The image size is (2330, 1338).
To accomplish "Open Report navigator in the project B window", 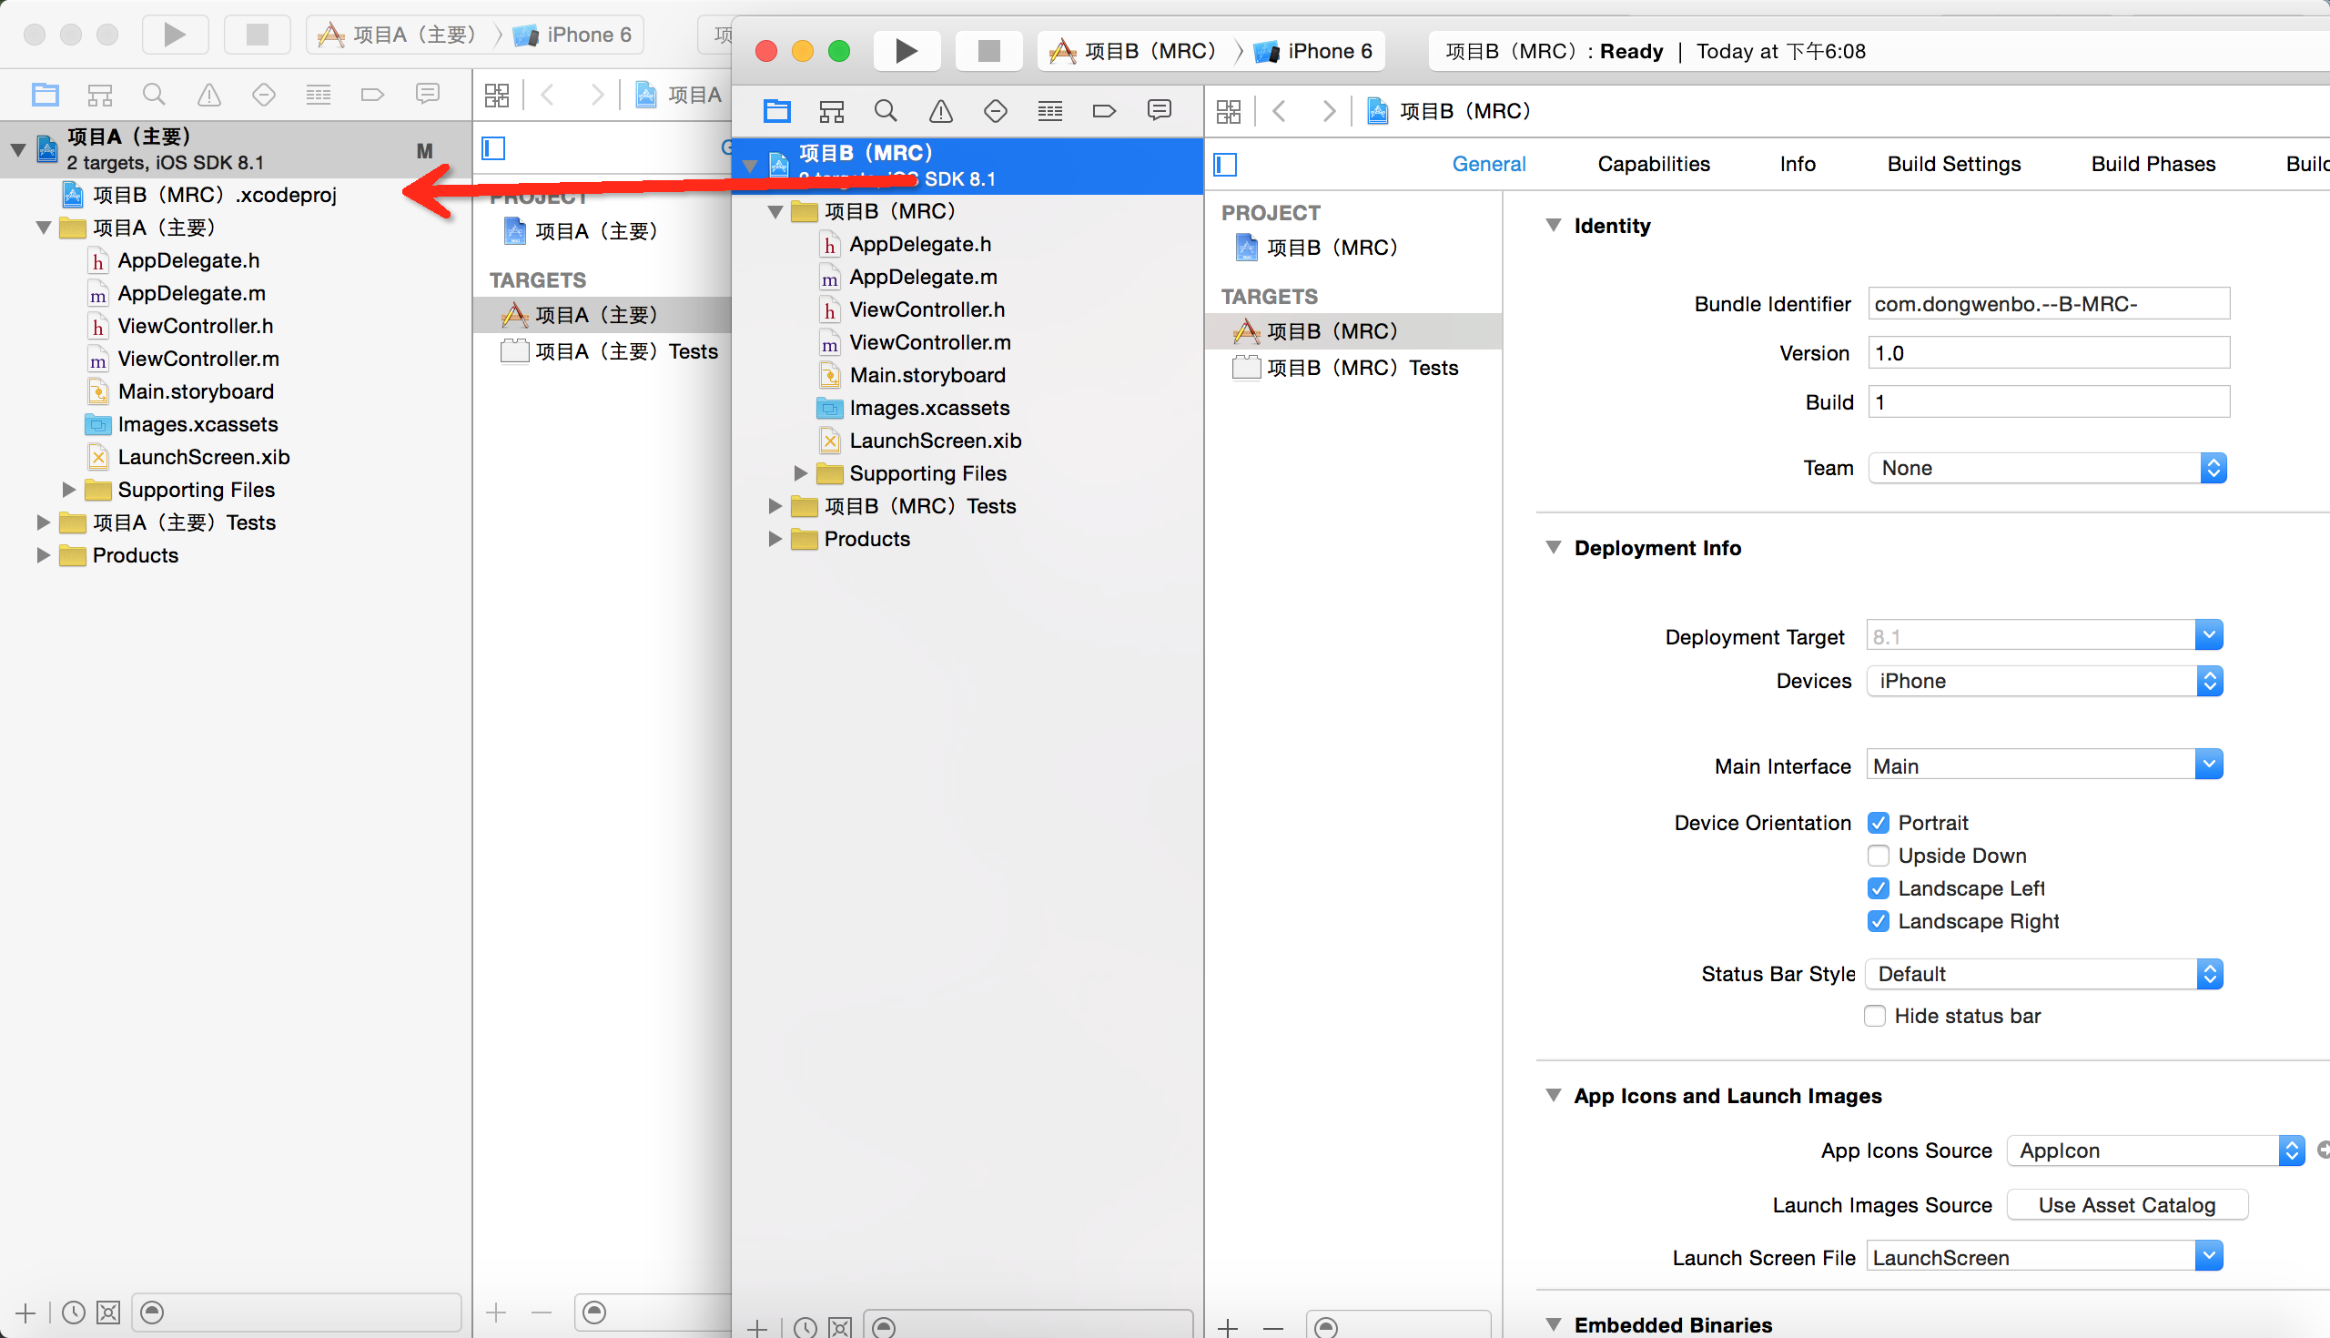I will [x=1160, y=111].
